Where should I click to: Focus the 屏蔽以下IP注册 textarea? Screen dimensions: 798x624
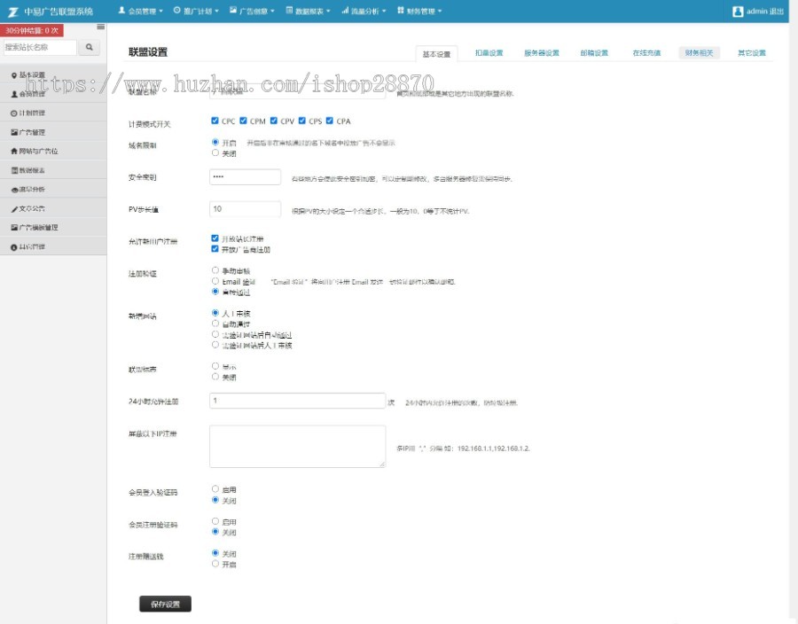(x=297, y=447)
